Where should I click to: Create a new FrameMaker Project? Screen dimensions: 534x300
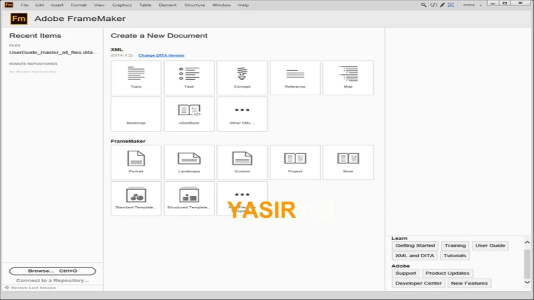(x=295, y=162)
